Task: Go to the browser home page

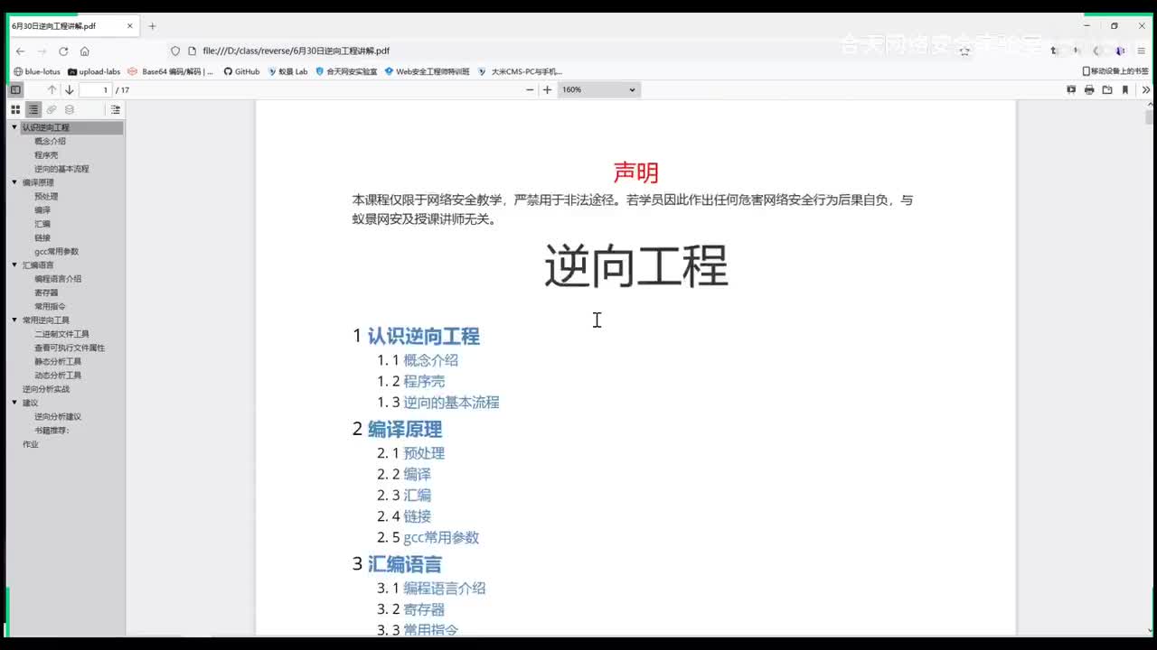Action: [85, 51]
